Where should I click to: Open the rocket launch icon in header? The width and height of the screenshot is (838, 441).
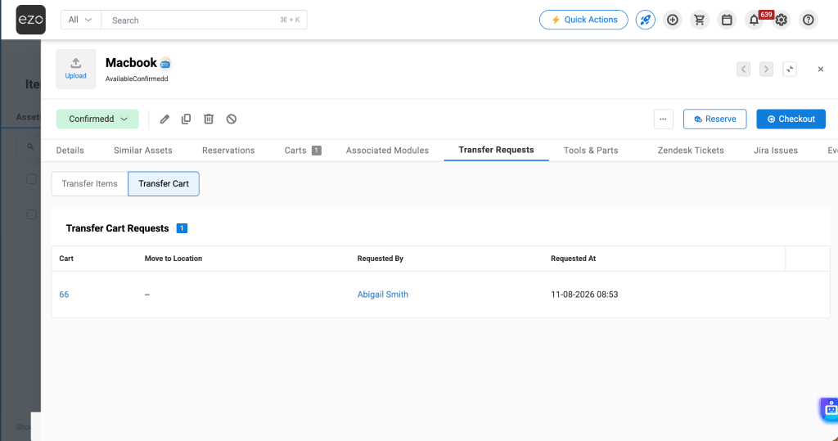point(645,20)
